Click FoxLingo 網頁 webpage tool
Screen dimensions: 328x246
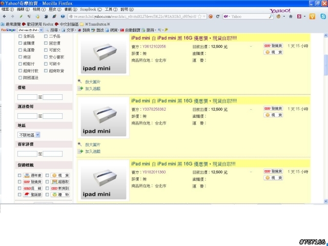click(112, 30)
